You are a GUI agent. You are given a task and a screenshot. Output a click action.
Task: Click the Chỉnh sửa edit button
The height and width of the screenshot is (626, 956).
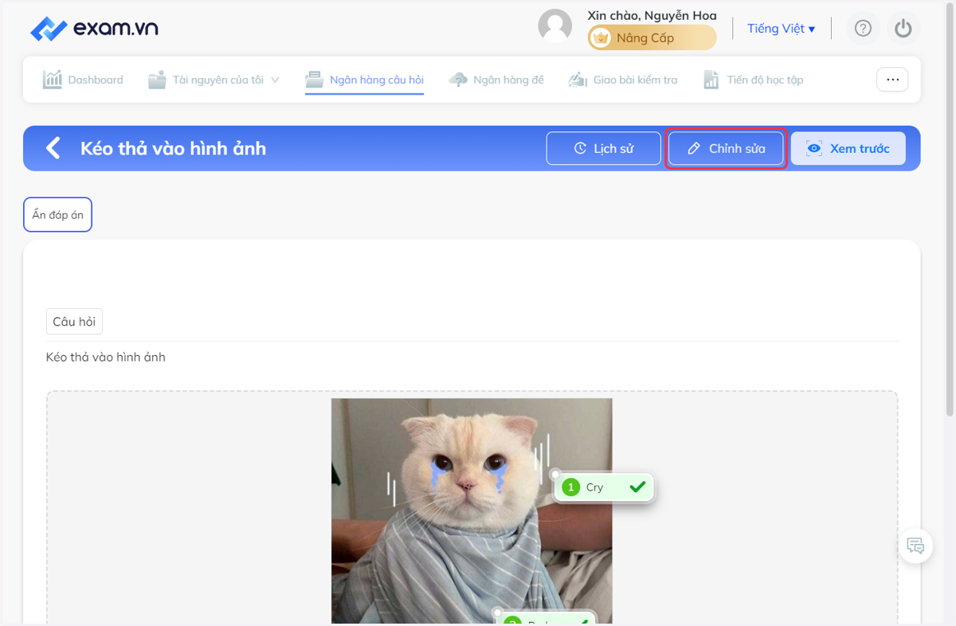[726, 148]
